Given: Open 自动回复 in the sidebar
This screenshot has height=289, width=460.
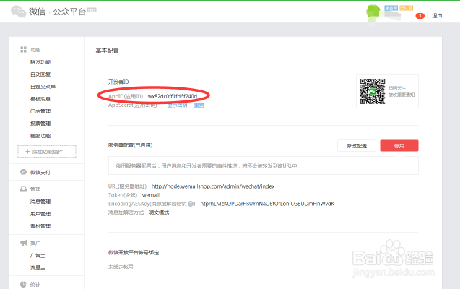Looking at the screenshot, I should tap(40, 74).
